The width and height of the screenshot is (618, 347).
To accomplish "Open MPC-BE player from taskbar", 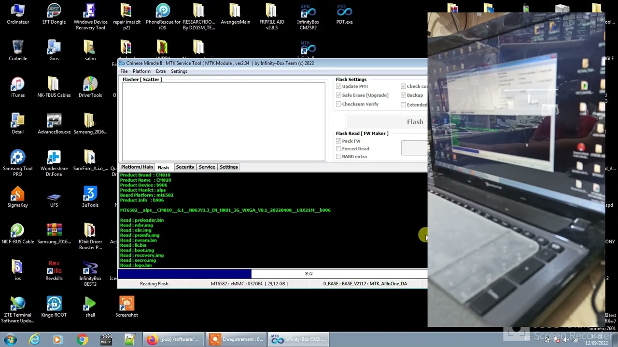I will [x=106, y=339].
